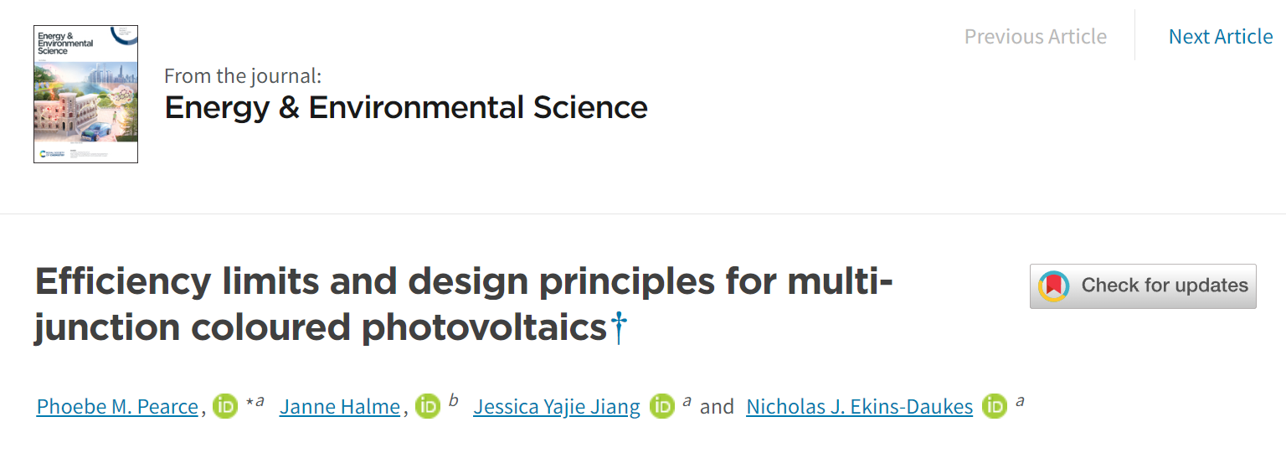Open author link Phoebe M. Pearce
Image resolution: width=1286 pixels, height=458 pixels.
pyautogui.click(x=117, y=407)
